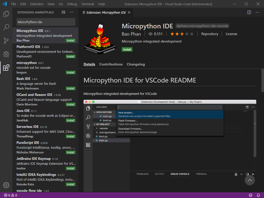Filter the extensions marketplace results

pos(63,12)
